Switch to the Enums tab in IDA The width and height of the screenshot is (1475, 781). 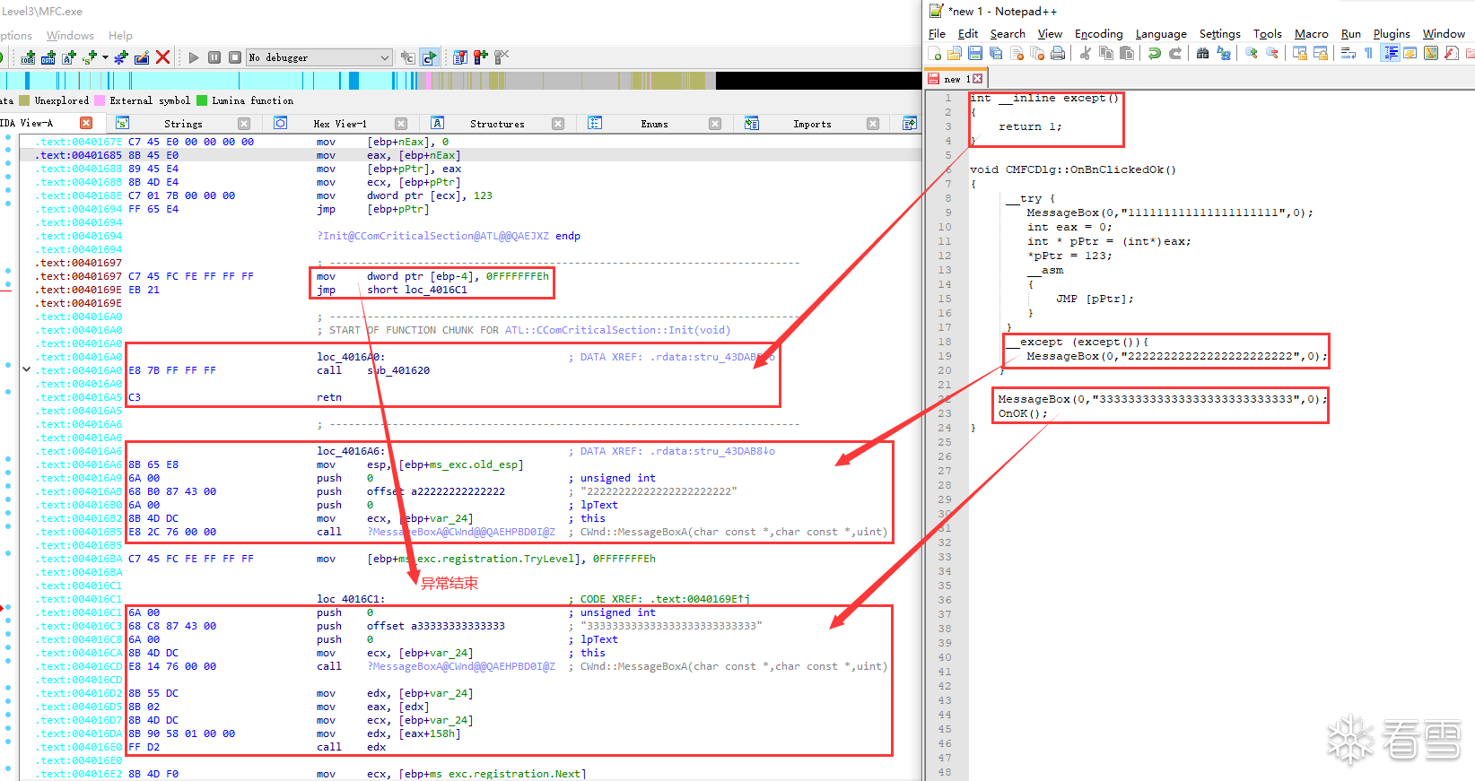click(x=654, y=124)
